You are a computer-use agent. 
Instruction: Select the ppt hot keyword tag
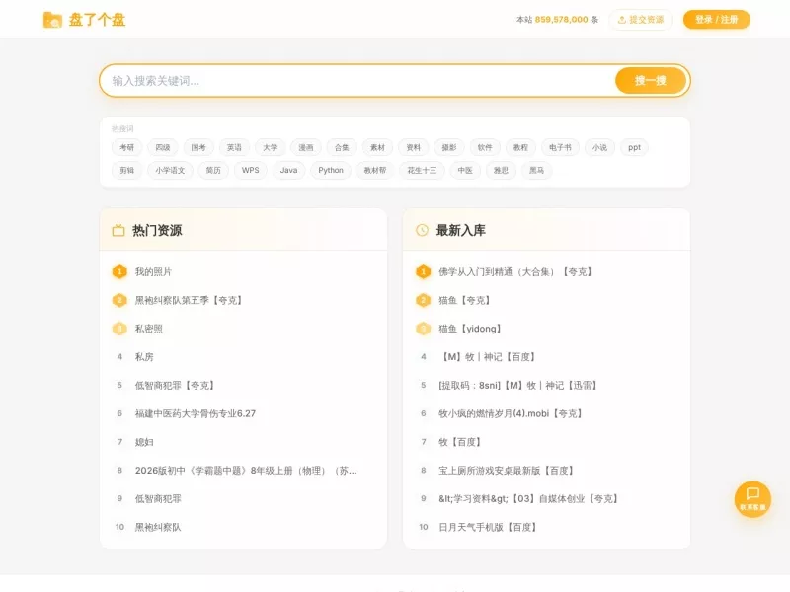coord(634,147)
